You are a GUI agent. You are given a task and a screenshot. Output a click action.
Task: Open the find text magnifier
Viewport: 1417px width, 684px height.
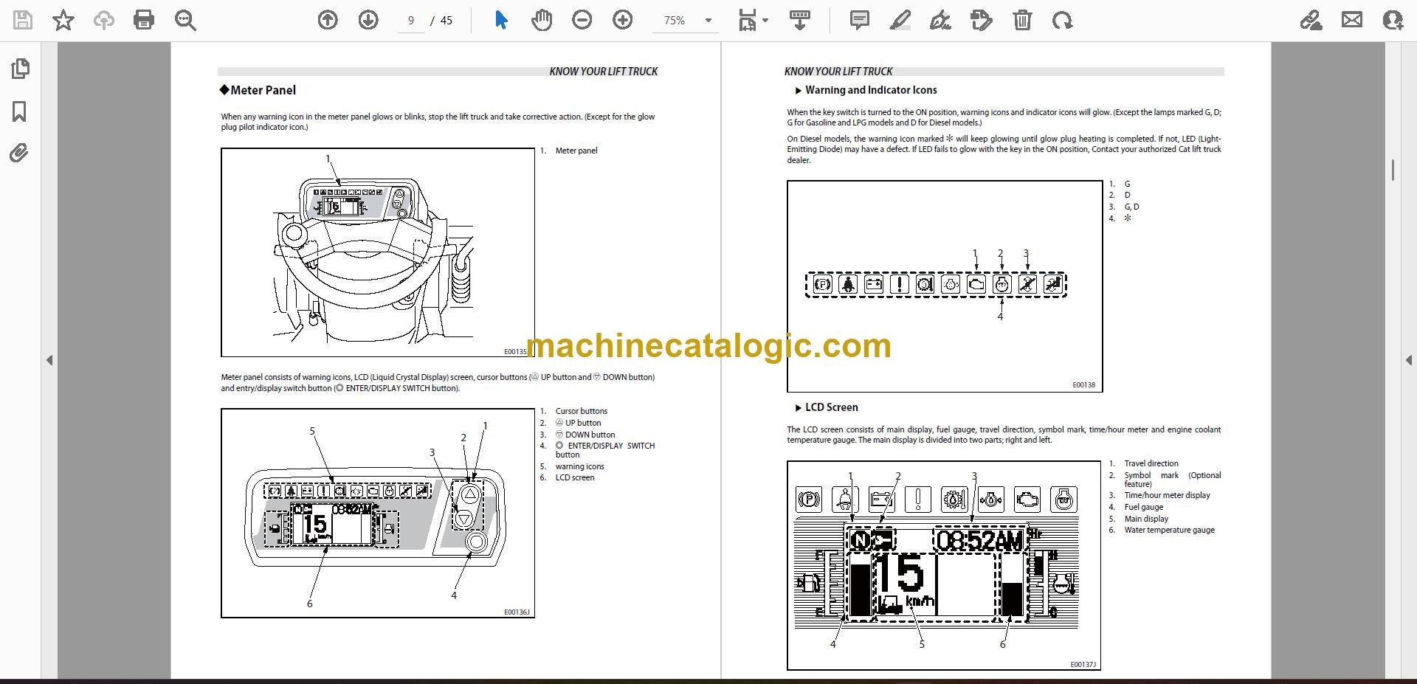185,20
